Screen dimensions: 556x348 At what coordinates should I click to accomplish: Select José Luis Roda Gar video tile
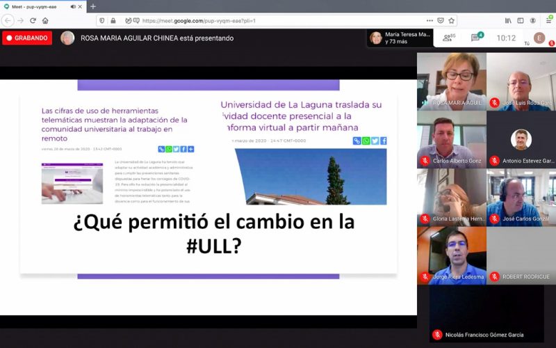(x=521, y=81)
